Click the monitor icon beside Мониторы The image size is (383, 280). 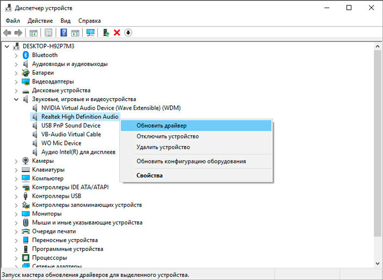click(x=26, y=214)
